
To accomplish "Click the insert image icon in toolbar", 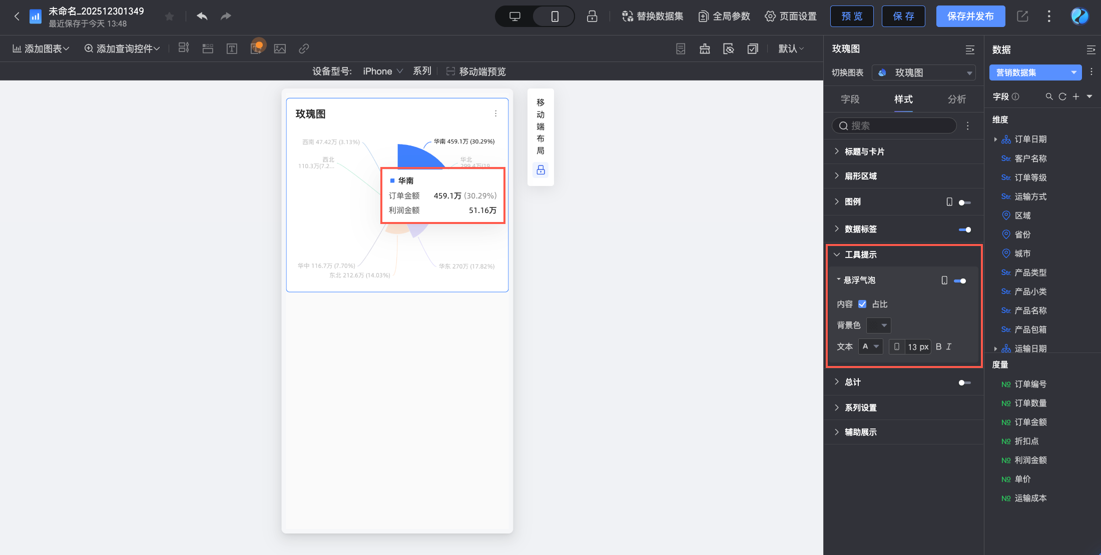I will 280,48.
